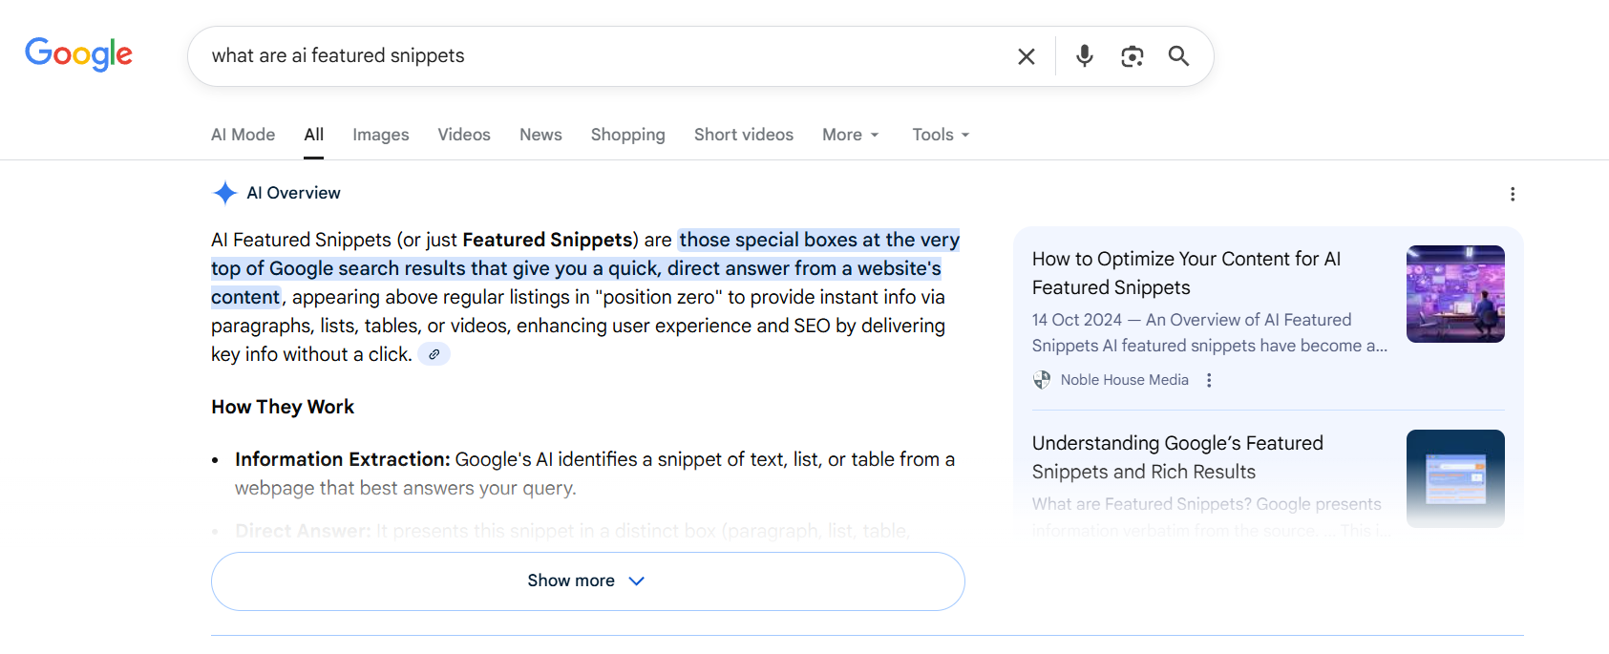Click the Noble House Media favicon

coord(1042,380)
